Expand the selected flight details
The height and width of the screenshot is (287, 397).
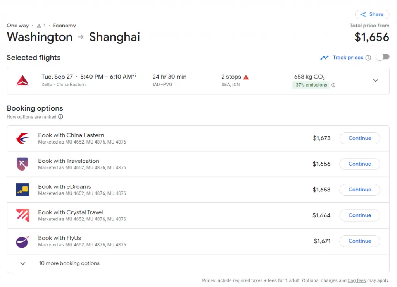[375, 80]
